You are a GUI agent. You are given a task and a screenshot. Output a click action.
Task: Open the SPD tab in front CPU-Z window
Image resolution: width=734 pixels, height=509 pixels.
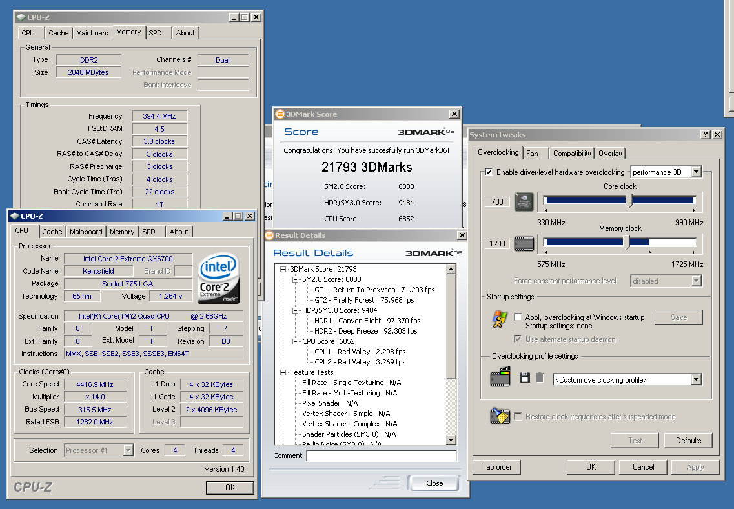click(x=148, y=232)
